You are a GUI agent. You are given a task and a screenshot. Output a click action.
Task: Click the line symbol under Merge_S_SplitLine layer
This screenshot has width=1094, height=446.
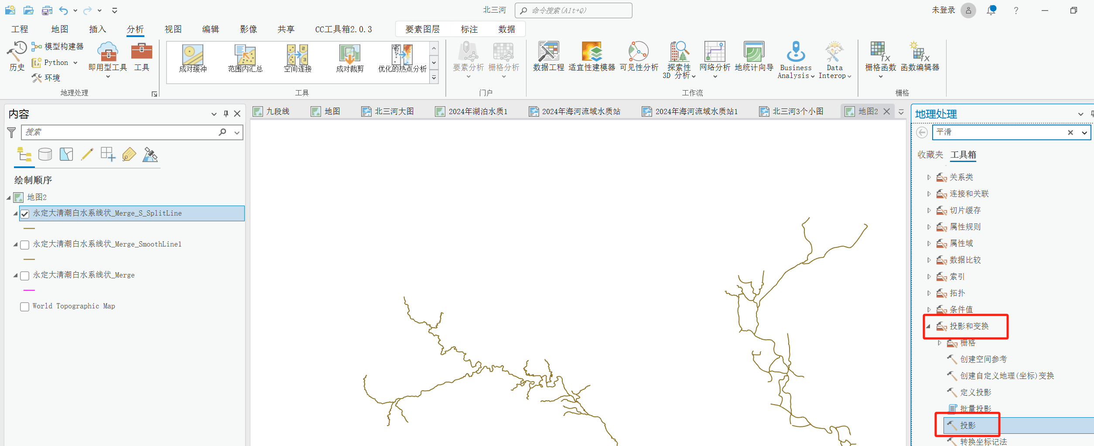pyautogui.click(x=29, y=228)
